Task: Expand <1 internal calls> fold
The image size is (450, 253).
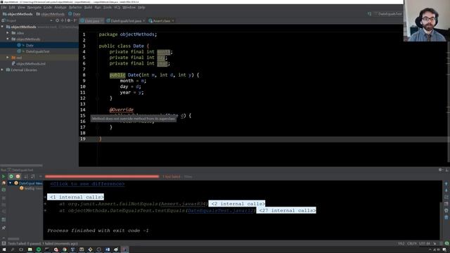Action: coord(75,197)
